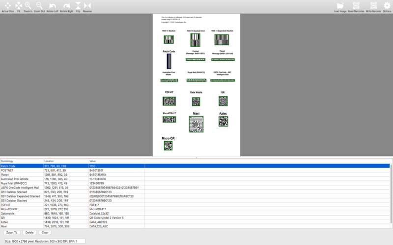Run Read Barcodes on the image
Screen dimensions: 393x245
356,7
